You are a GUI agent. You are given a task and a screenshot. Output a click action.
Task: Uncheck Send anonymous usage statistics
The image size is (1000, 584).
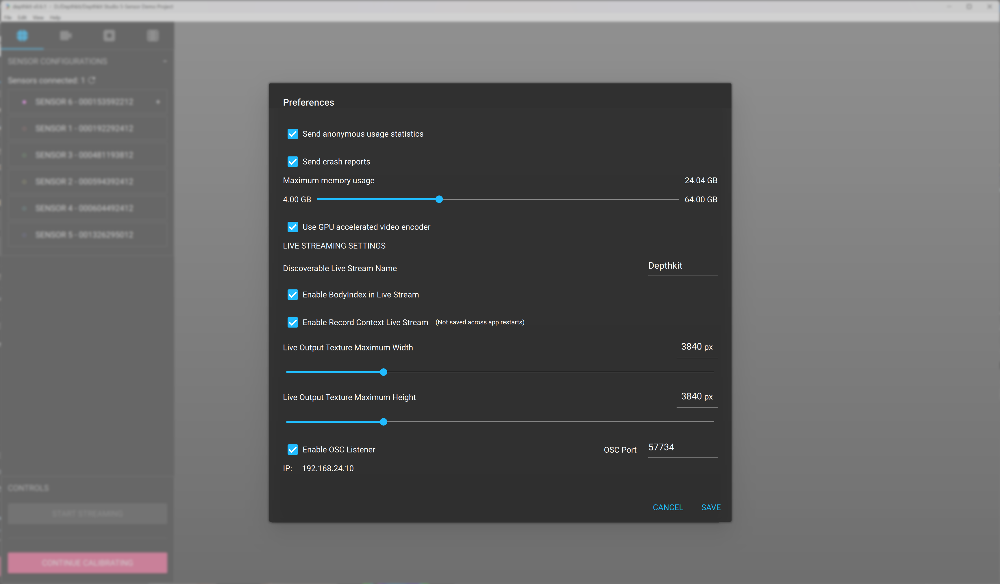tap(292, 134)
